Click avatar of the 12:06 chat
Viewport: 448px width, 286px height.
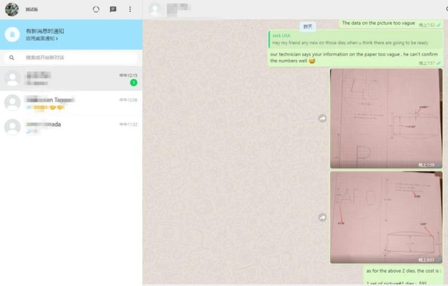coord(12,103)
